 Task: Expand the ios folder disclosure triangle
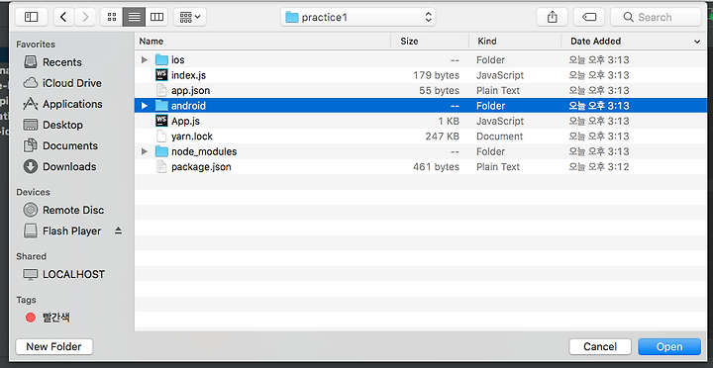[145, 59]
